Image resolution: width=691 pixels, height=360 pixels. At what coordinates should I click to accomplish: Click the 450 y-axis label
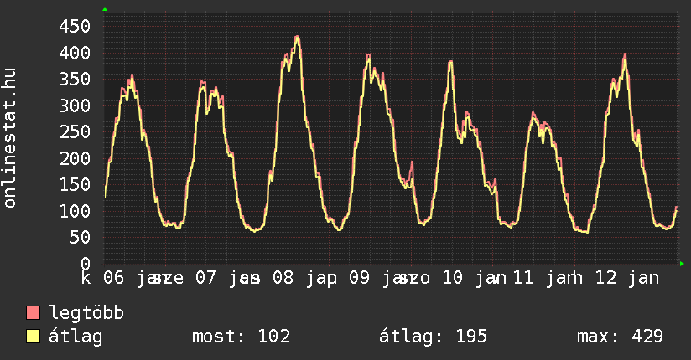point(74,26)
